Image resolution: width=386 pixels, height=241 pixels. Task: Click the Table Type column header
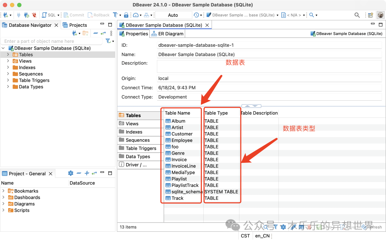coord(216,113)
